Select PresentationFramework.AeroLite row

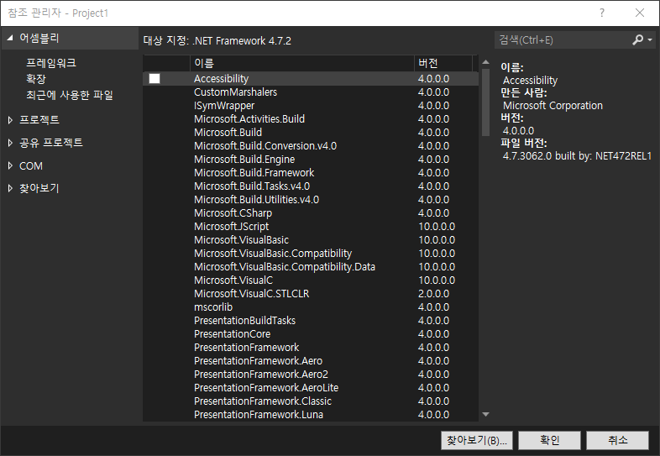(311, 388)
